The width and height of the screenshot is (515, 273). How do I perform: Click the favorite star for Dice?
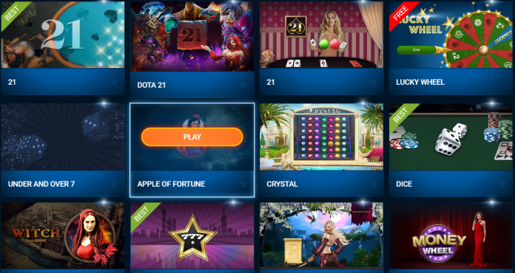click(x=502, y=184)
